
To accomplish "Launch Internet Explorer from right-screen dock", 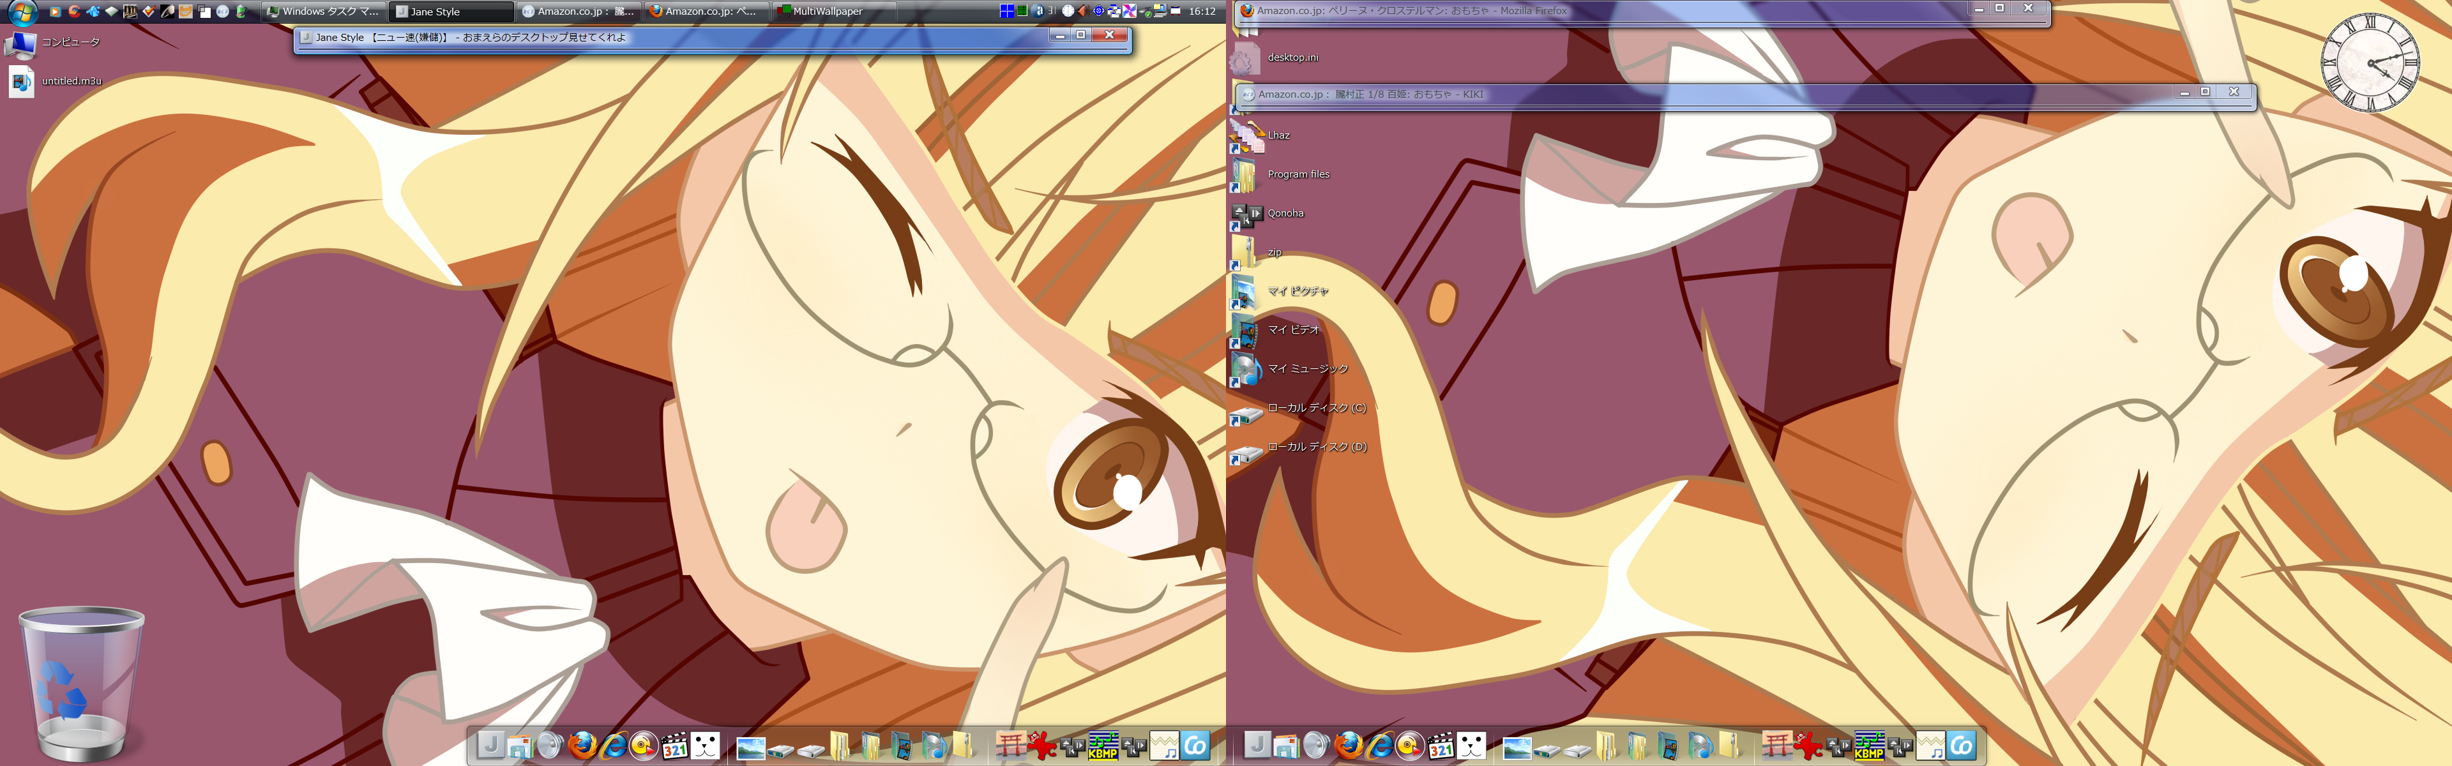I will [x=1379, y=745].
